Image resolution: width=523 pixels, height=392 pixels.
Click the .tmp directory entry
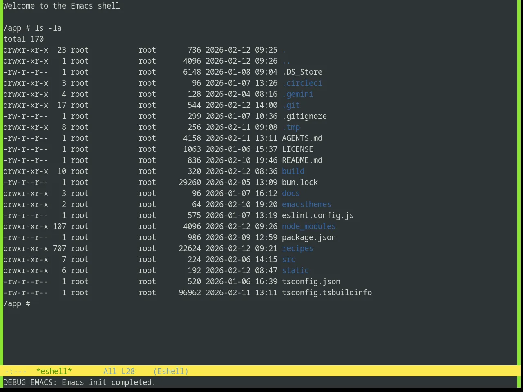pos(291,127)
